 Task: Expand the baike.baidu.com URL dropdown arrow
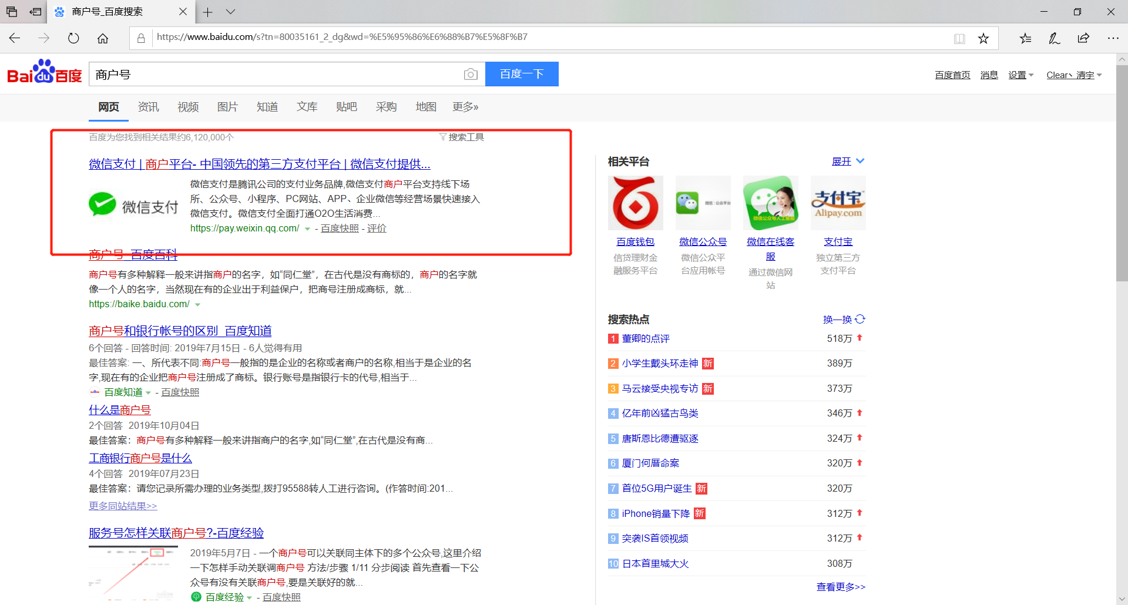pyautogui.click(x=197, y=304)
